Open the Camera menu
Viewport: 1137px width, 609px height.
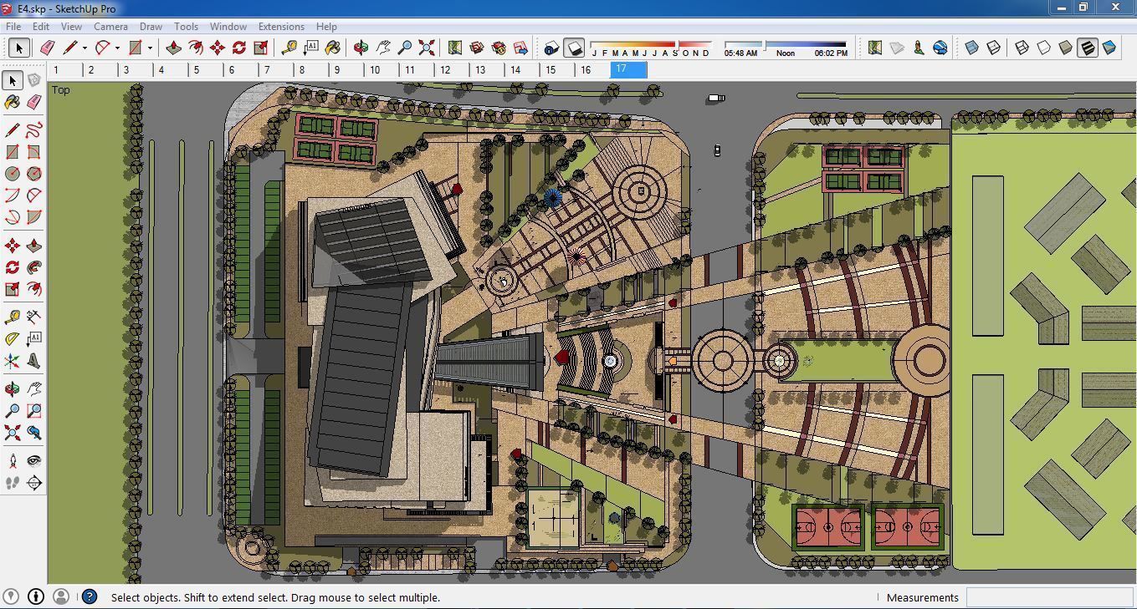coord(110,27)
